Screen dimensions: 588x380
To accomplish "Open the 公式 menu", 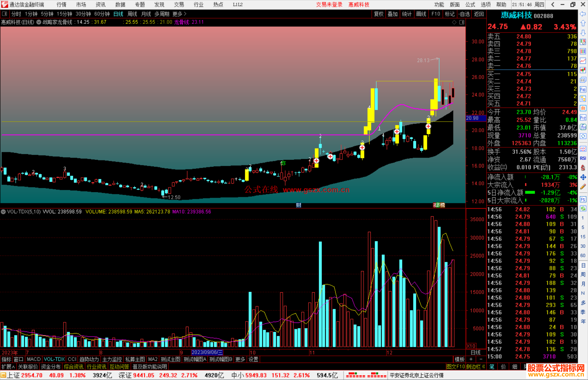I will [470, 4].
